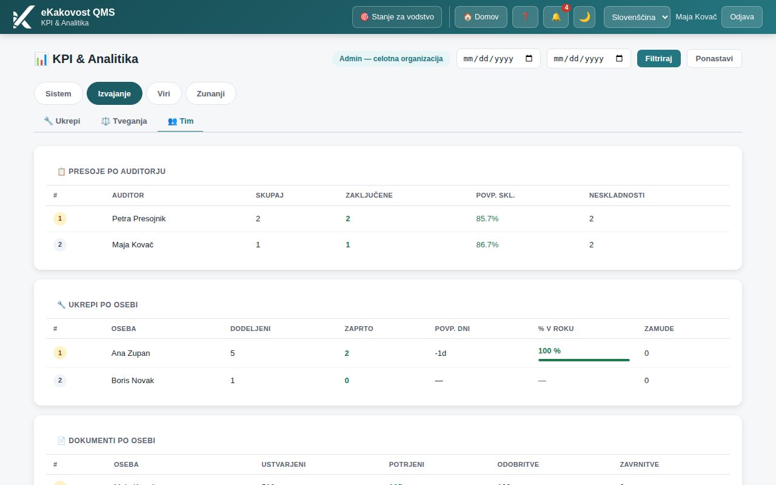
Task: Click the Povp. skl. column header
Action: (495, 195)
